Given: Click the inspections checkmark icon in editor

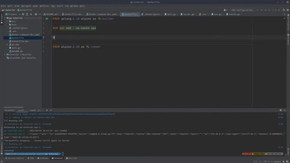Looking at the screenshot, I should click(x=285, y=18).
